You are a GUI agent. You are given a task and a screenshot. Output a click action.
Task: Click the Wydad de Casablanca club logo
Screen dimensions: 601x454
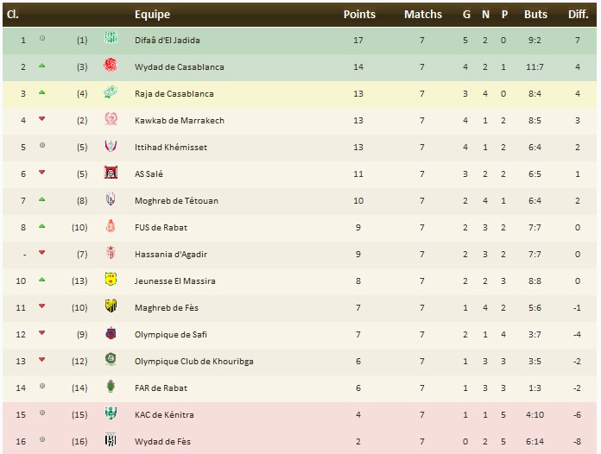(111, 66)
